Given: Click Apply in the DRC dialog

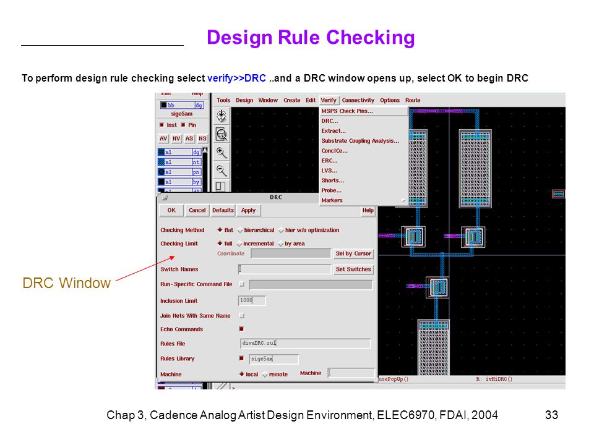Looking at the screenshot, I should (249, 210).
